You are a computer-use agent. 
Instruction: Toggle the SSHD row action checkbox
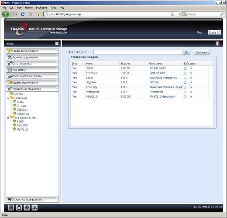(x=185, y=68)
